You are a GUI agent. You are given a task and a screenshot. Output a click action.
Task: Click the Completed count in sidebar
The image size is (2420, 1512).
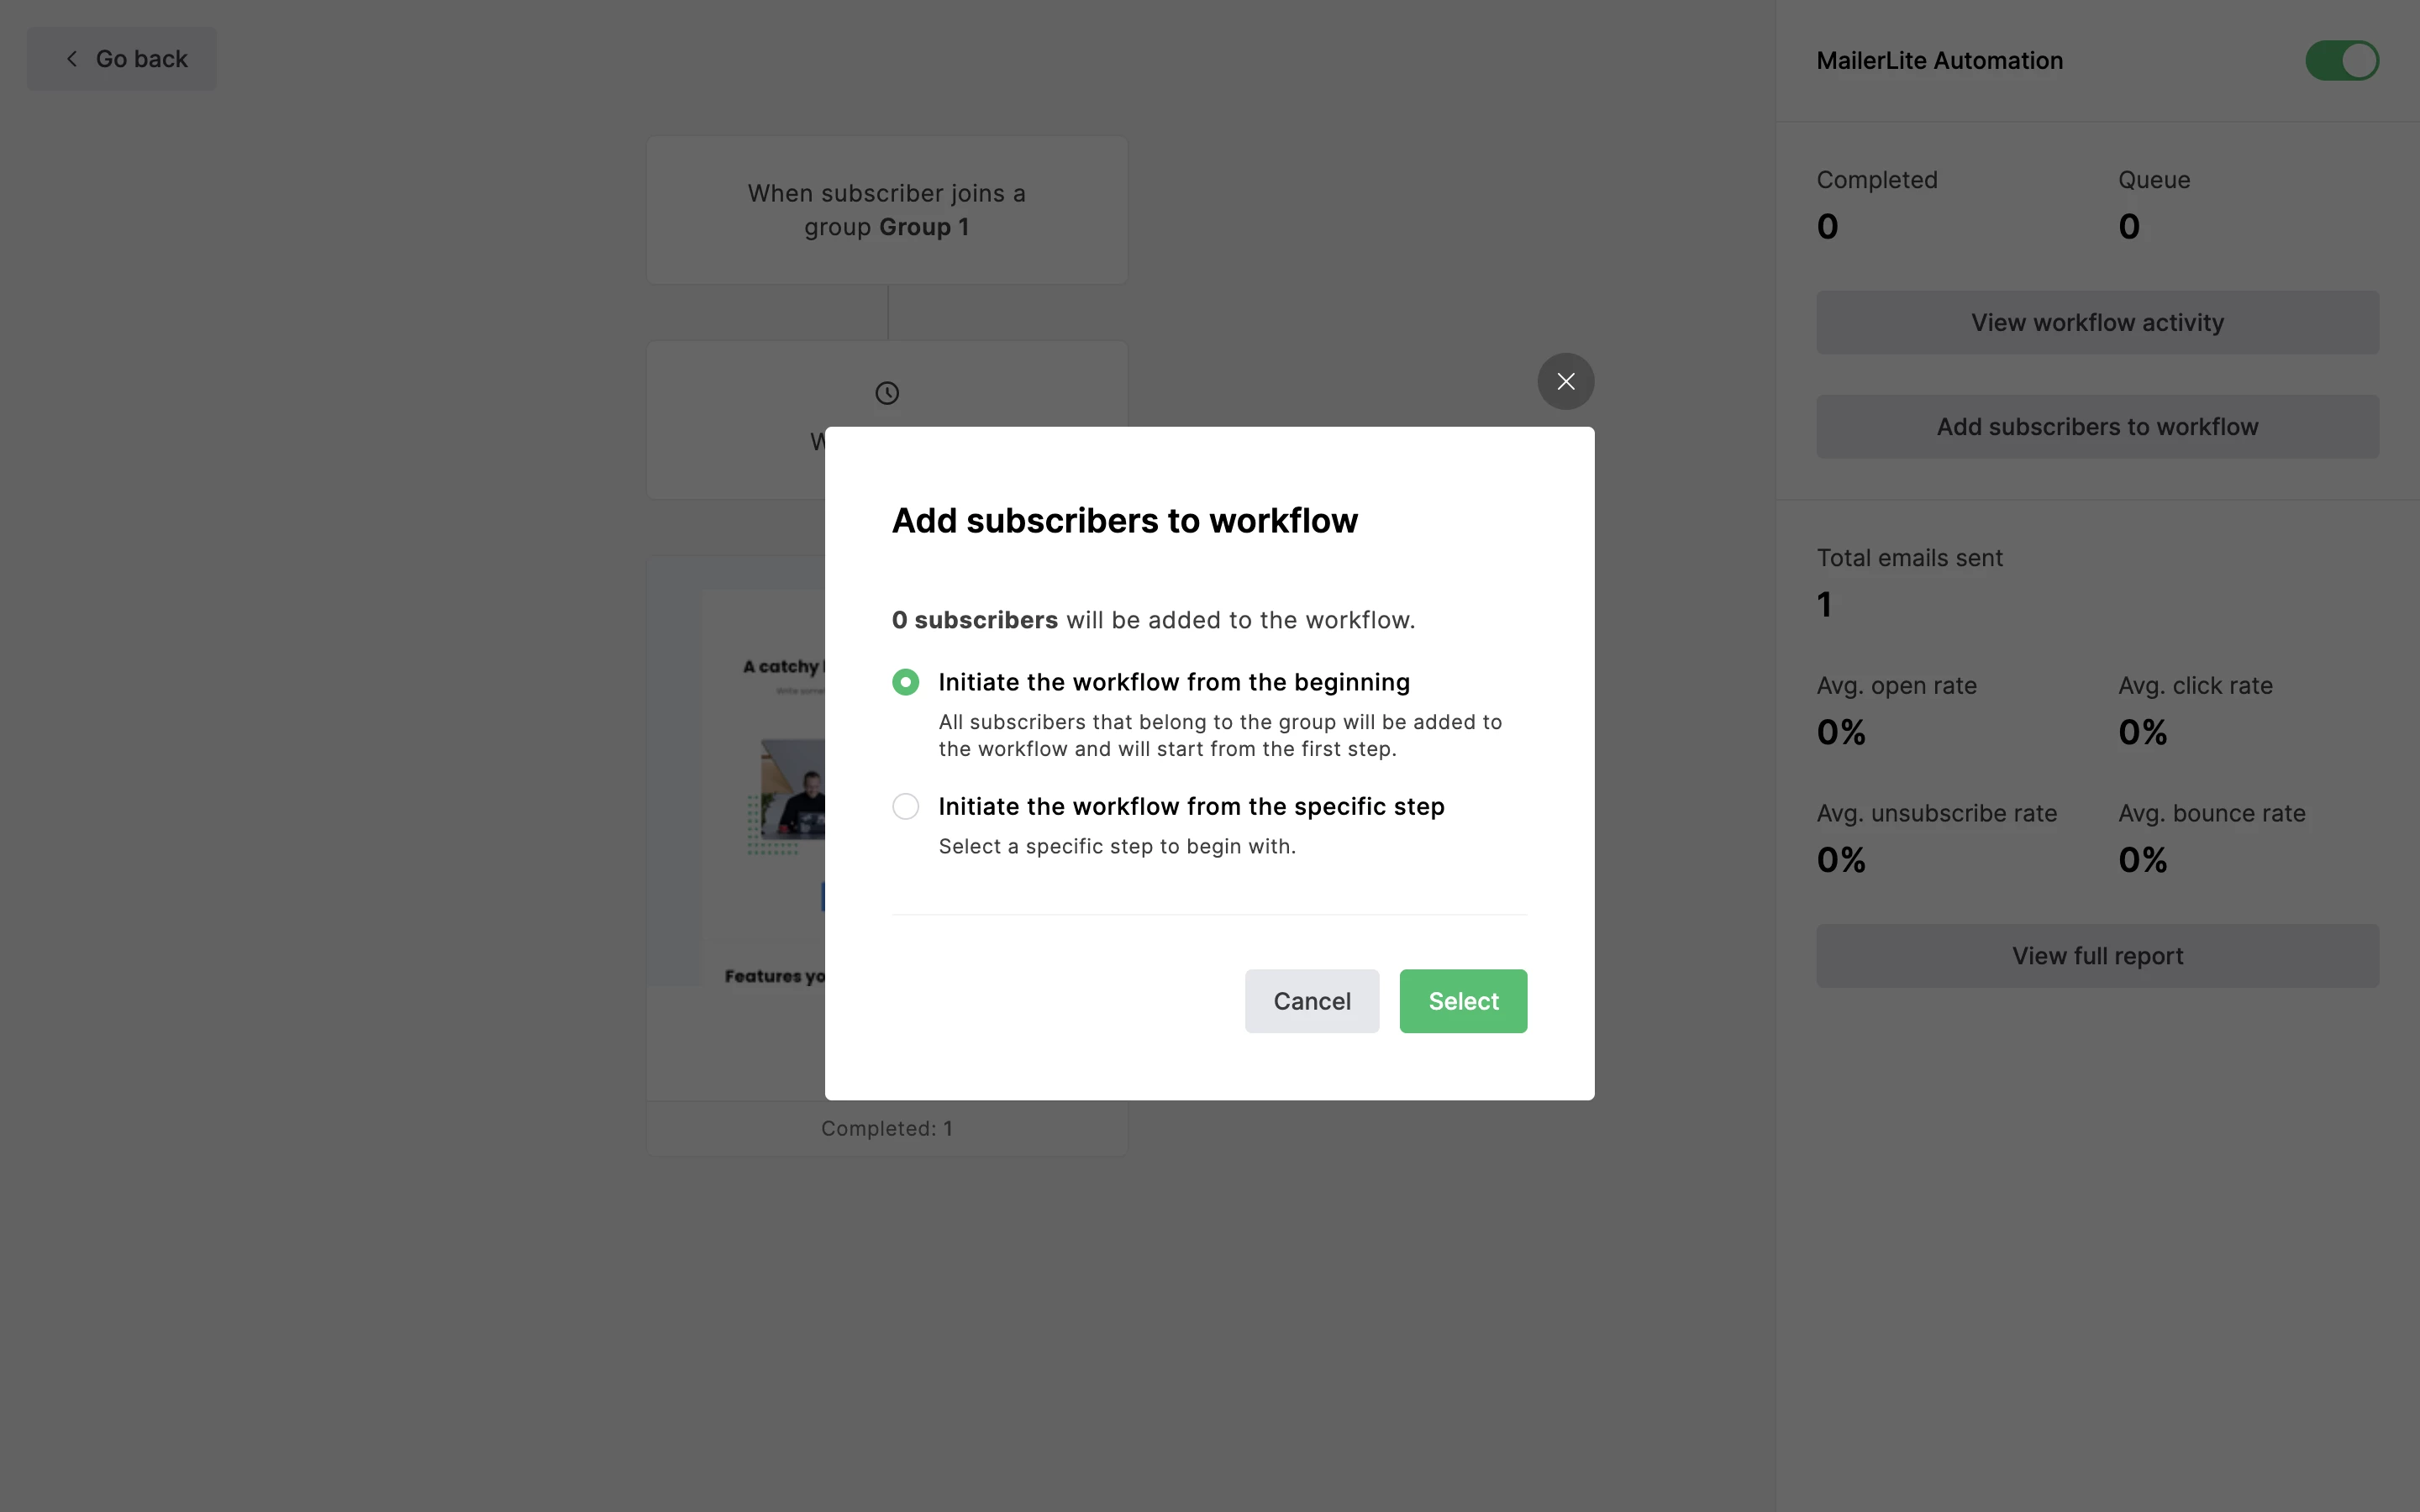[1827, 226]
